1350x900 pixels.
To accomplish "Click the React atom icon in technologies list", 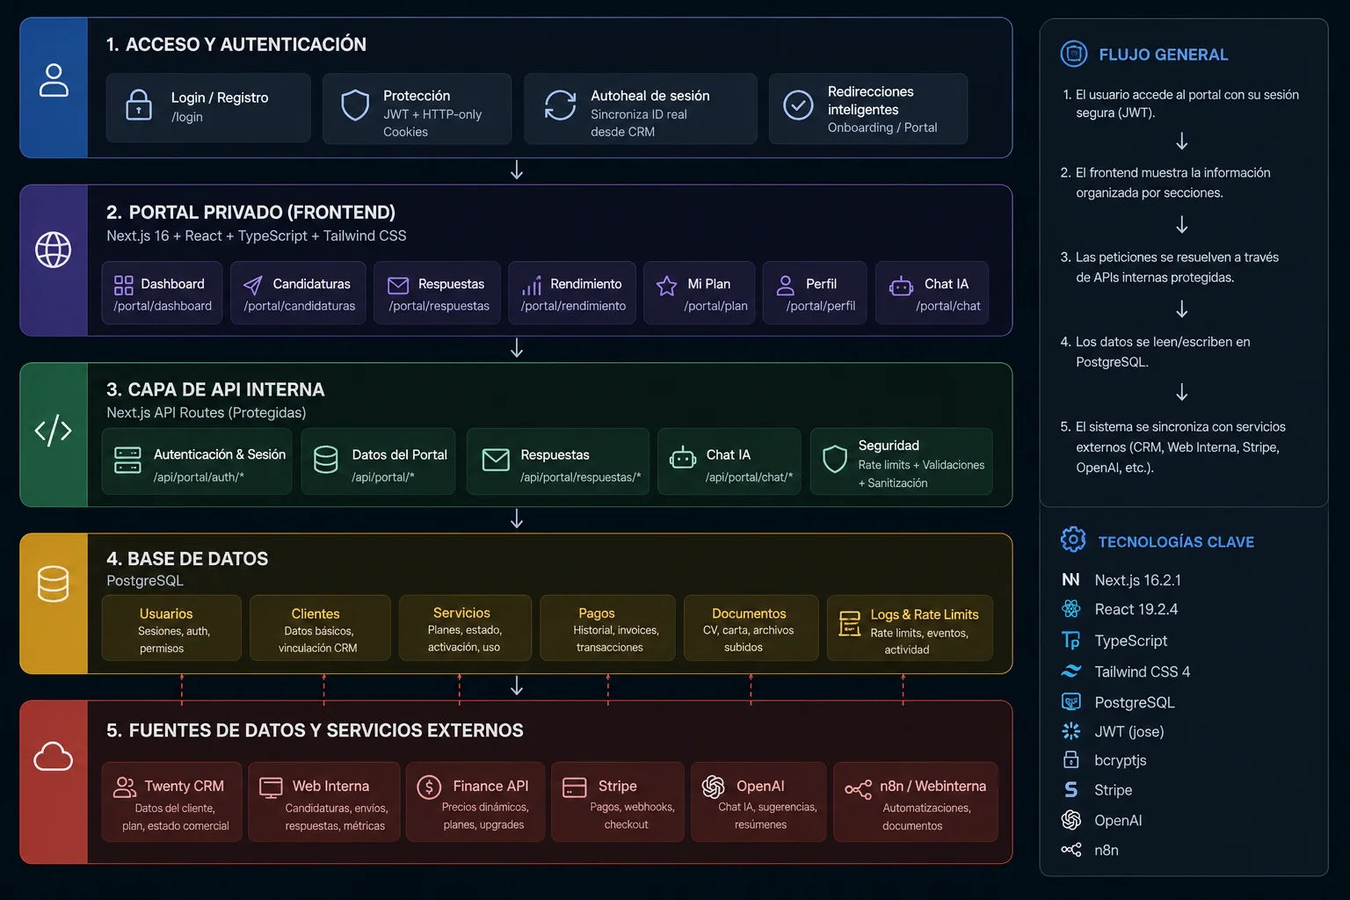I will point(1071,608).
